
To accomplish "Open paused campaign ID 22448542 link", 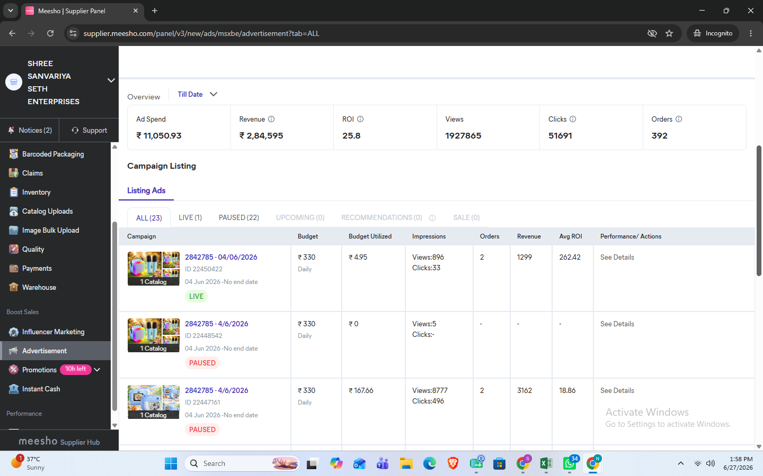I will (x=216, y=324).
